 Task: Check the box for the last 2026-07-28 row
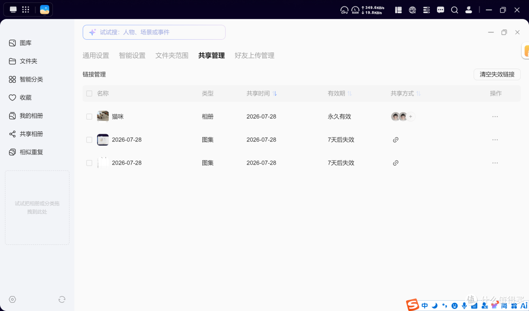tap(89, 163)
